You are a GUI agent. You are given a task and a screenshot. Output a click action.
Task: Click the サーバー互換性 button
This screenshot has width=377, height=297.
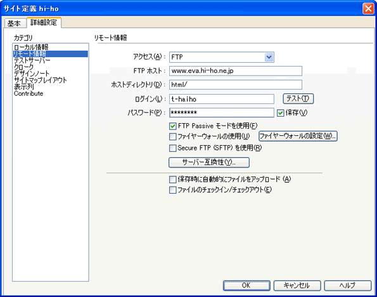(x=209, y=162)
